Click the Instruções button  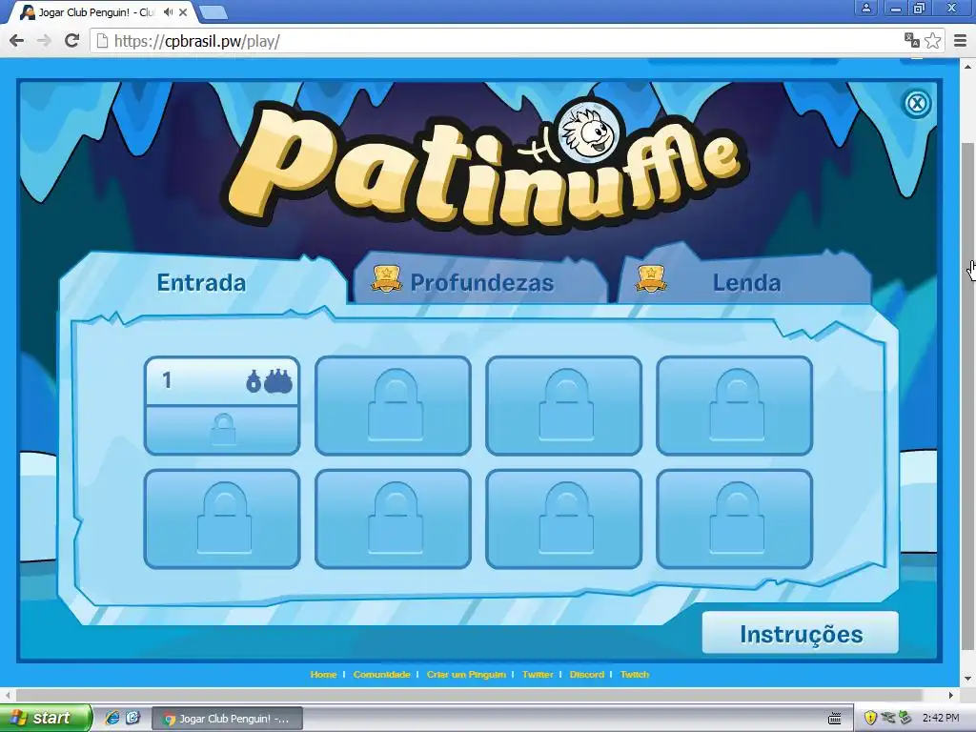coord(801,633)
